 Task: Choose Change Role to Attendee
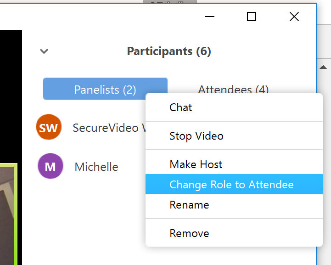tap(231, 185)
